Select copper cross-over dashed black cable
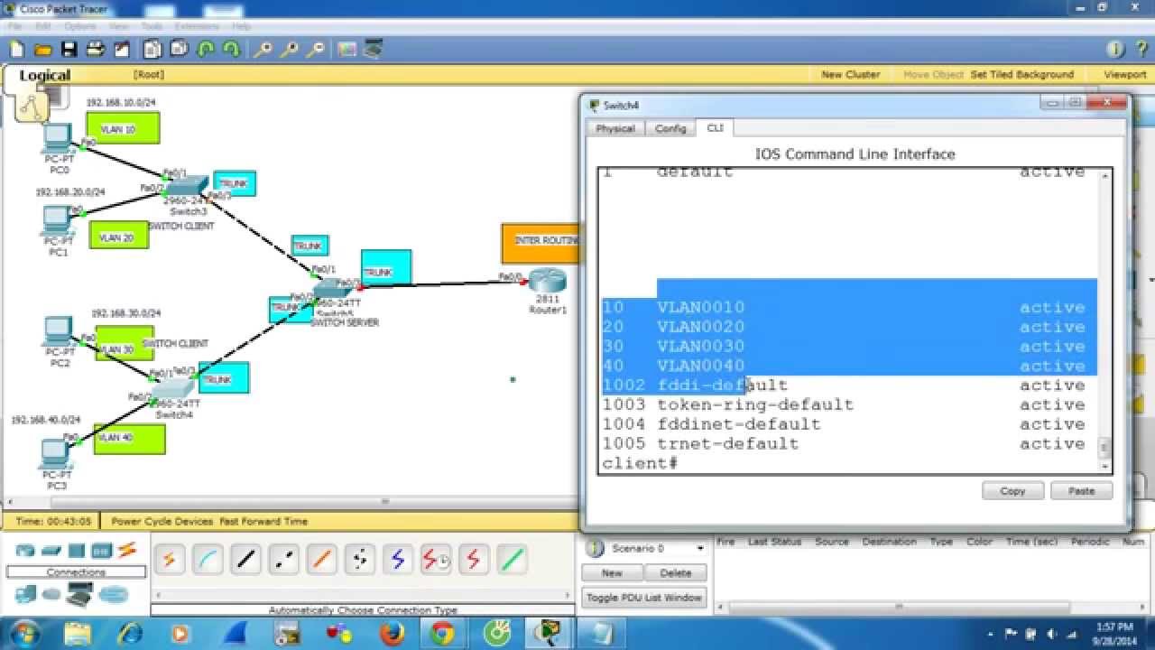 coord(283,560)
